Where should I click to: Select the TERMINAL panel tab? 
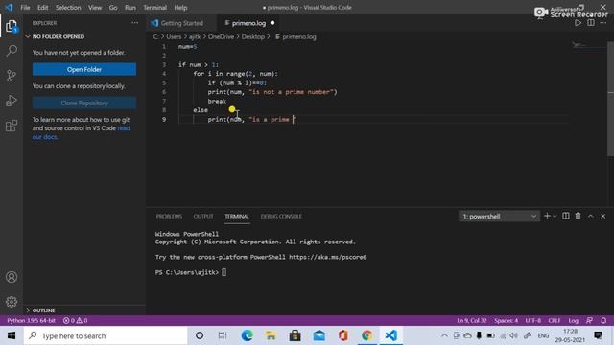[x=237, y=216]
